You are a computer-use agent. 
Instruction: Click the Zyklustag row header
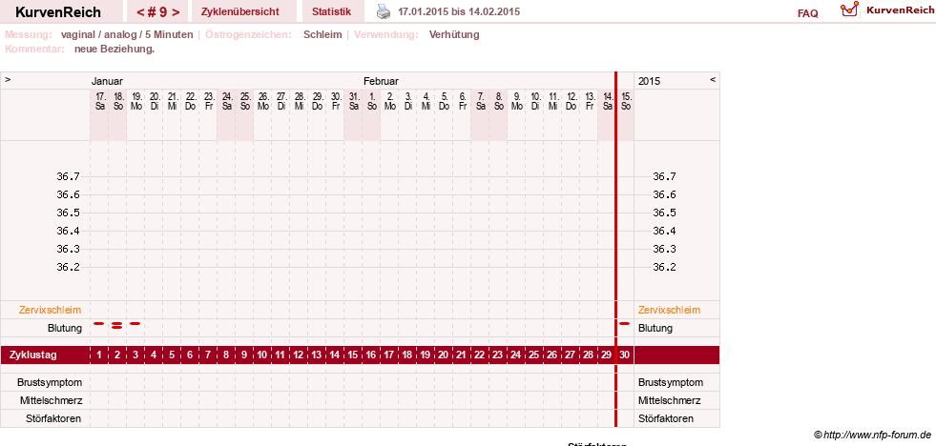pos(33,355)
